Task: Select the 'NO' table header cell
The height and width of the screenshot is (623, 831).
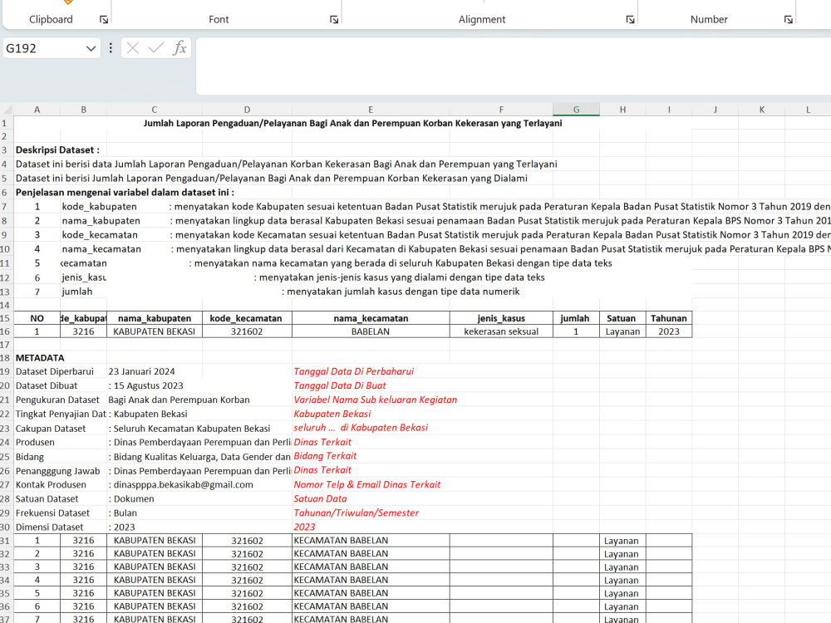Action: click(37, 318)
